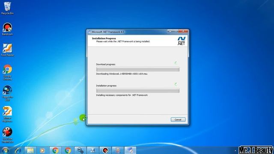Open the taskbar icon right of Bandicam
Viewport: 274px width, 154px height.
(118, 150)
